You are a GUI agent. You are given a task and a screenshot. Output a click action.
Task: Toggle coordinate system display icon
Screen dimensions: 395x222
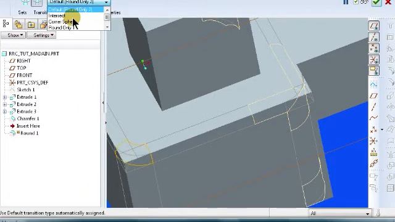(374, 59)
